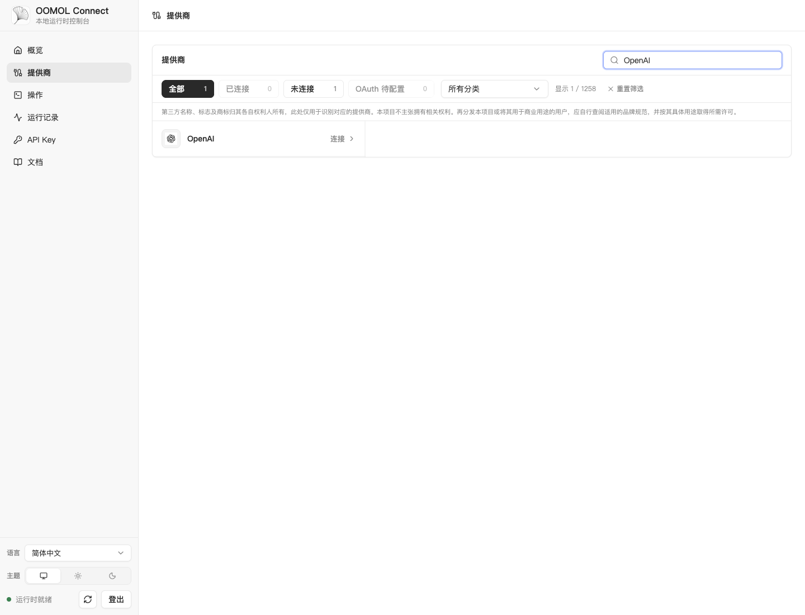805x615 pixels.
Task: Filter by 已连接 providers
Action: tap(249, 89)
